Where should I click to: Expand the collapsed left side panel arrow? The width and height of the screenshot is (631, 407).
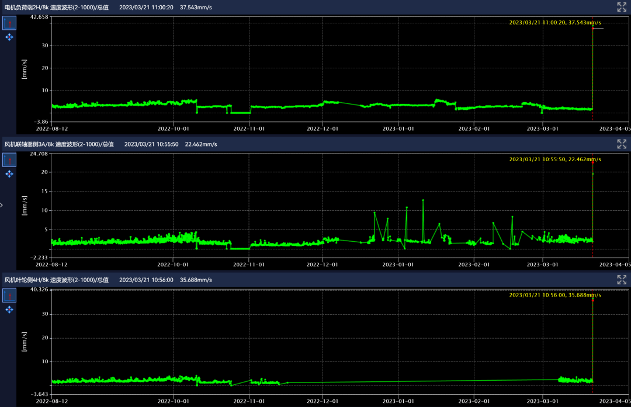pos(2,205)
